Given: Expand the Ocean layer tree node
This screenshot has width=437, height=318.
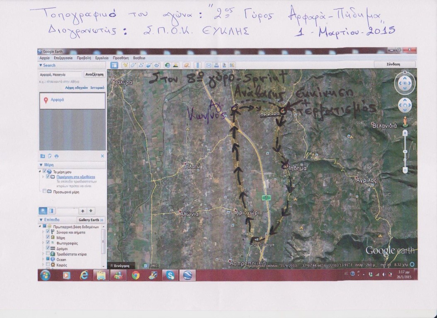Looking at the screenshot, I should [43, 259].
